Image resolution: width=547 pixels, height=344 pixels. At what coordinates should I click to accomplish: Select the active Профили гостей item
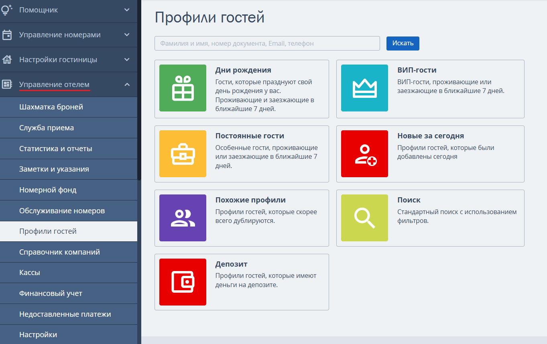pyautogui.click(x=69, y=231)
